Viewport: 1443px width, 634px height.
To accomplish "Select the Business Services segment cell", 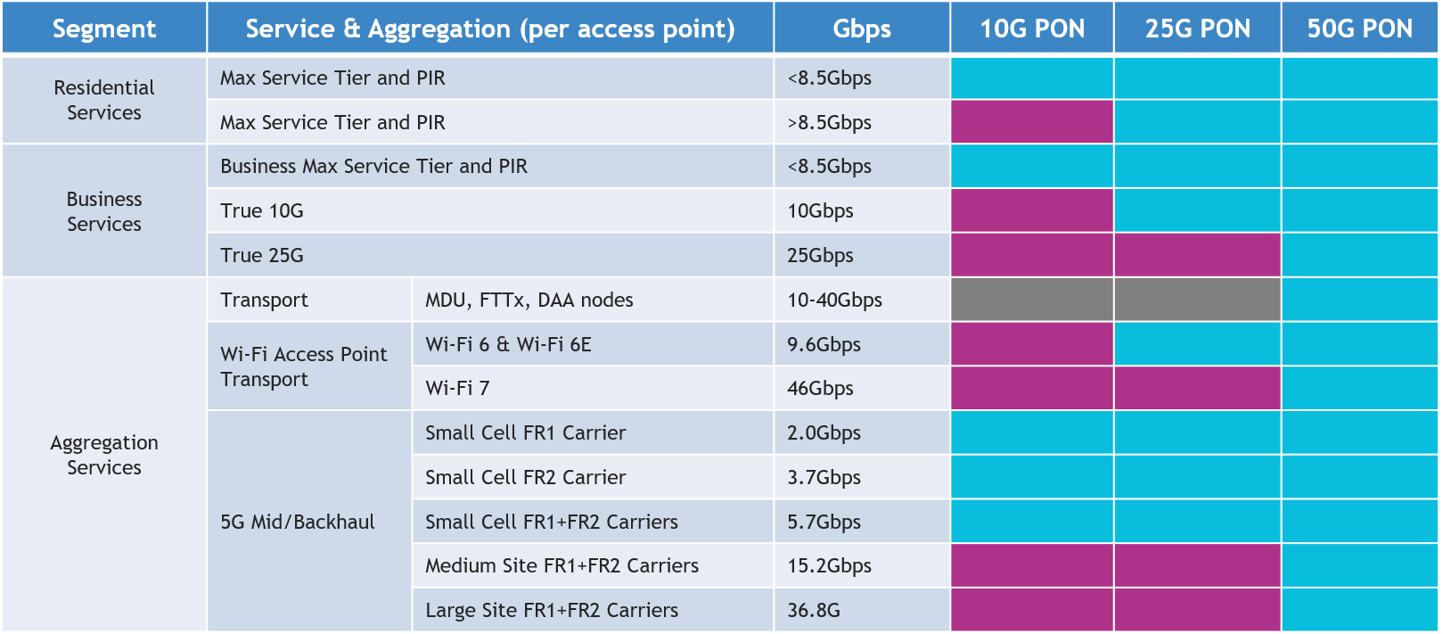I will (x=104, y=210).
